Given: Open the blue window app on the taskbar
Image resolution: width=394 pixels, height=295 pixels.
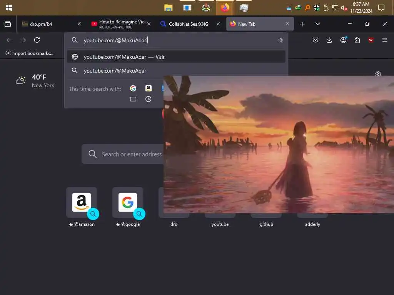Looking at the screenshot, I should [187, 8].
